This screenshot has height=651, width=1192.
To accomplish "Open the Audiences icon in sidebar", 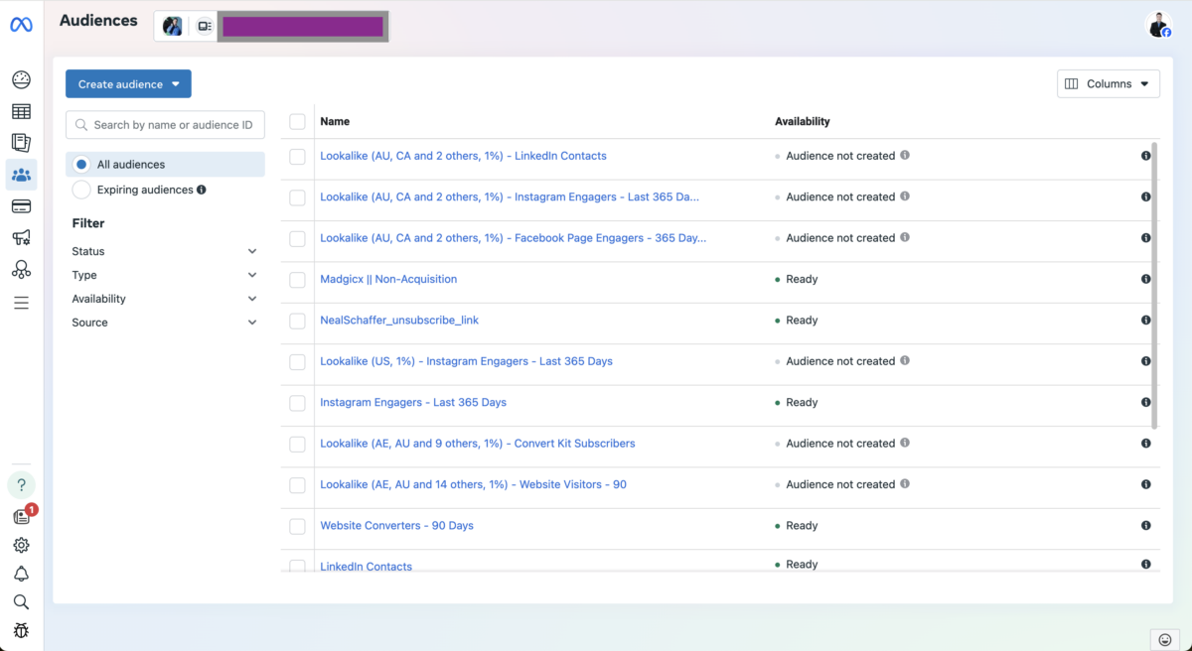I will [21, 175].
